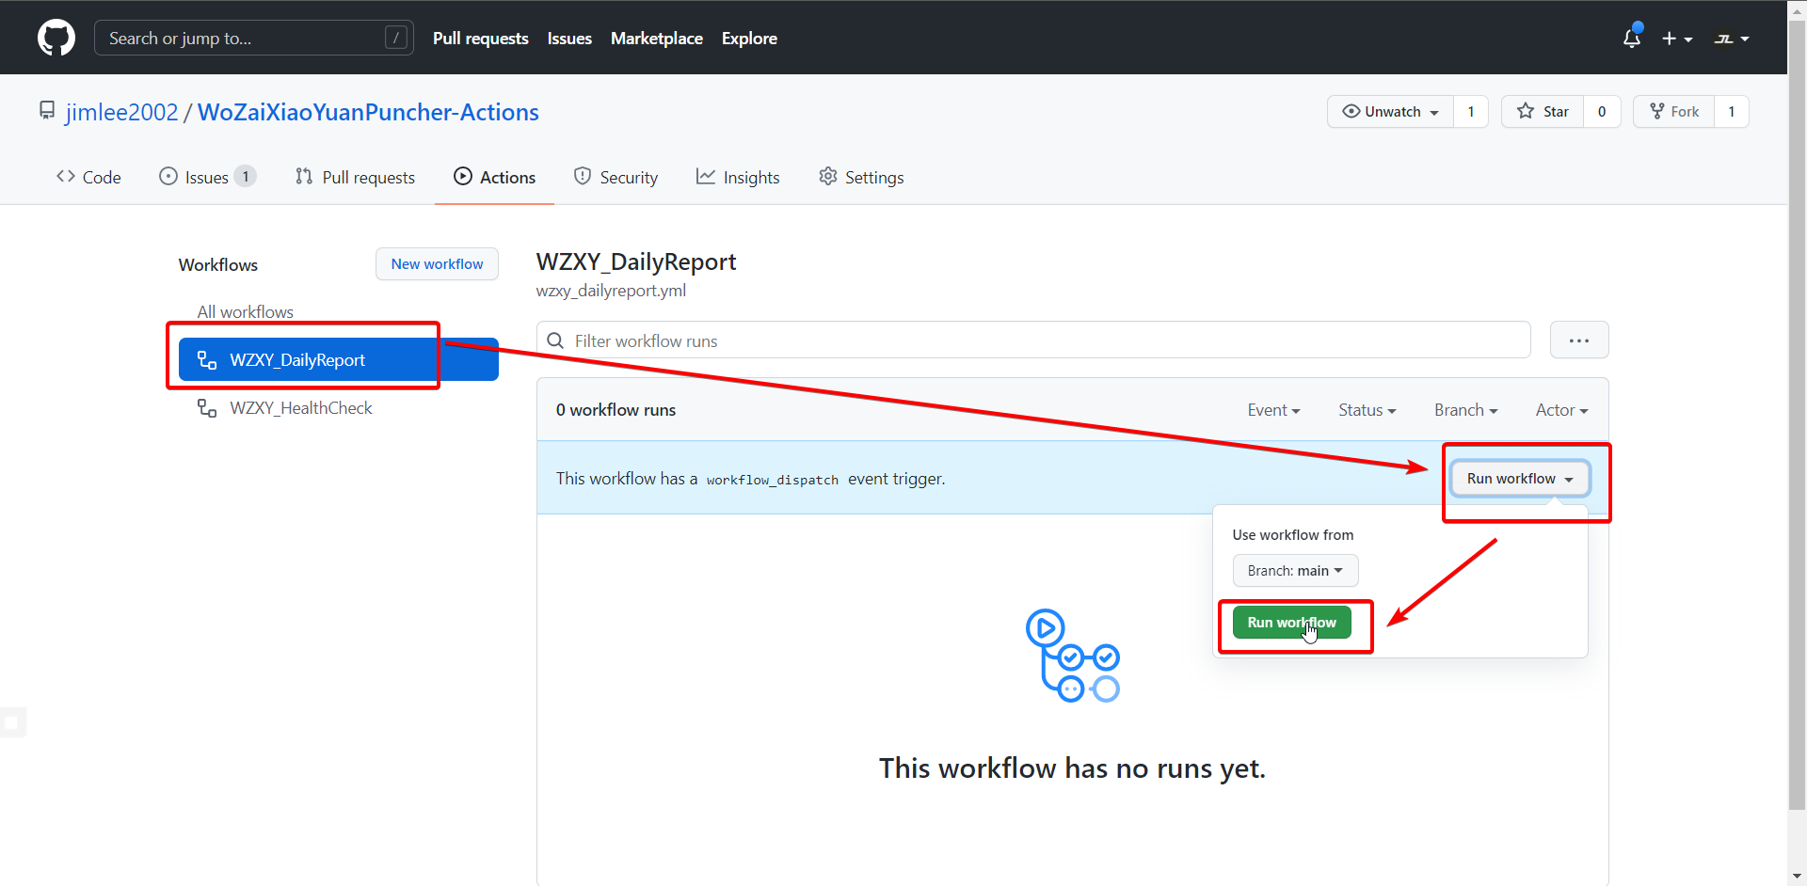Screen dimensions: 1807x886
Task: Click the Unwatch dropdown button
Action: click(x=1390, y=112)
